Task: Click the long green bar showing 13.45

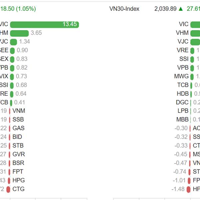Action: (x=44, y=24)
